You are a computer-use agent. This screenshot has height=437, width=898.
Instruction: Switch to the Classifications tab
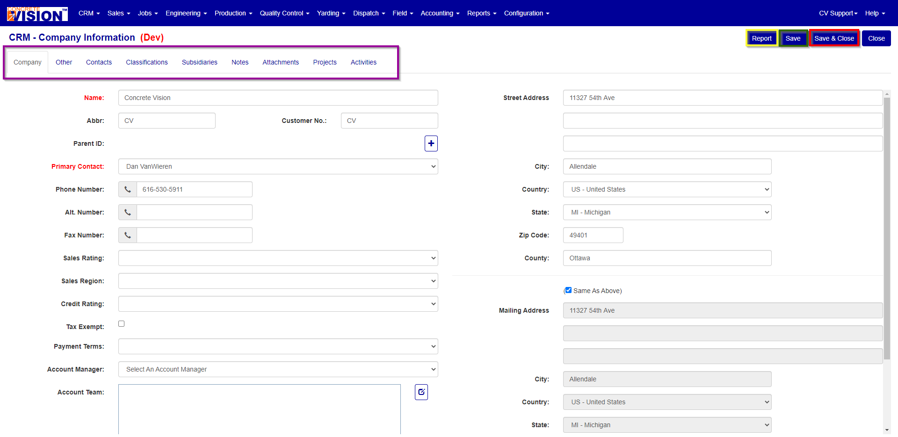pos(147,62)
